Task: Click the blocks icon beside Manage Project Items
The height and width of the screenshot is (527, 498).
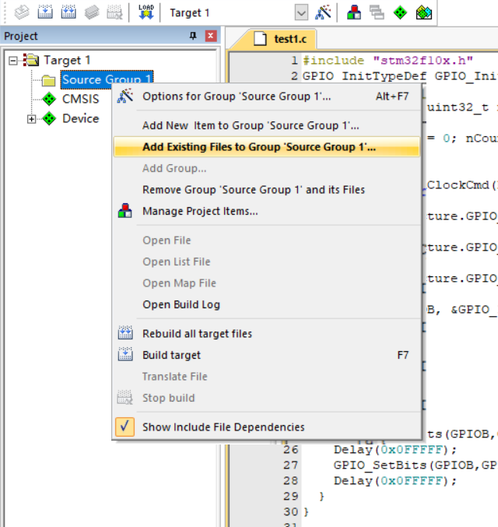Action: tap(125, 211)
